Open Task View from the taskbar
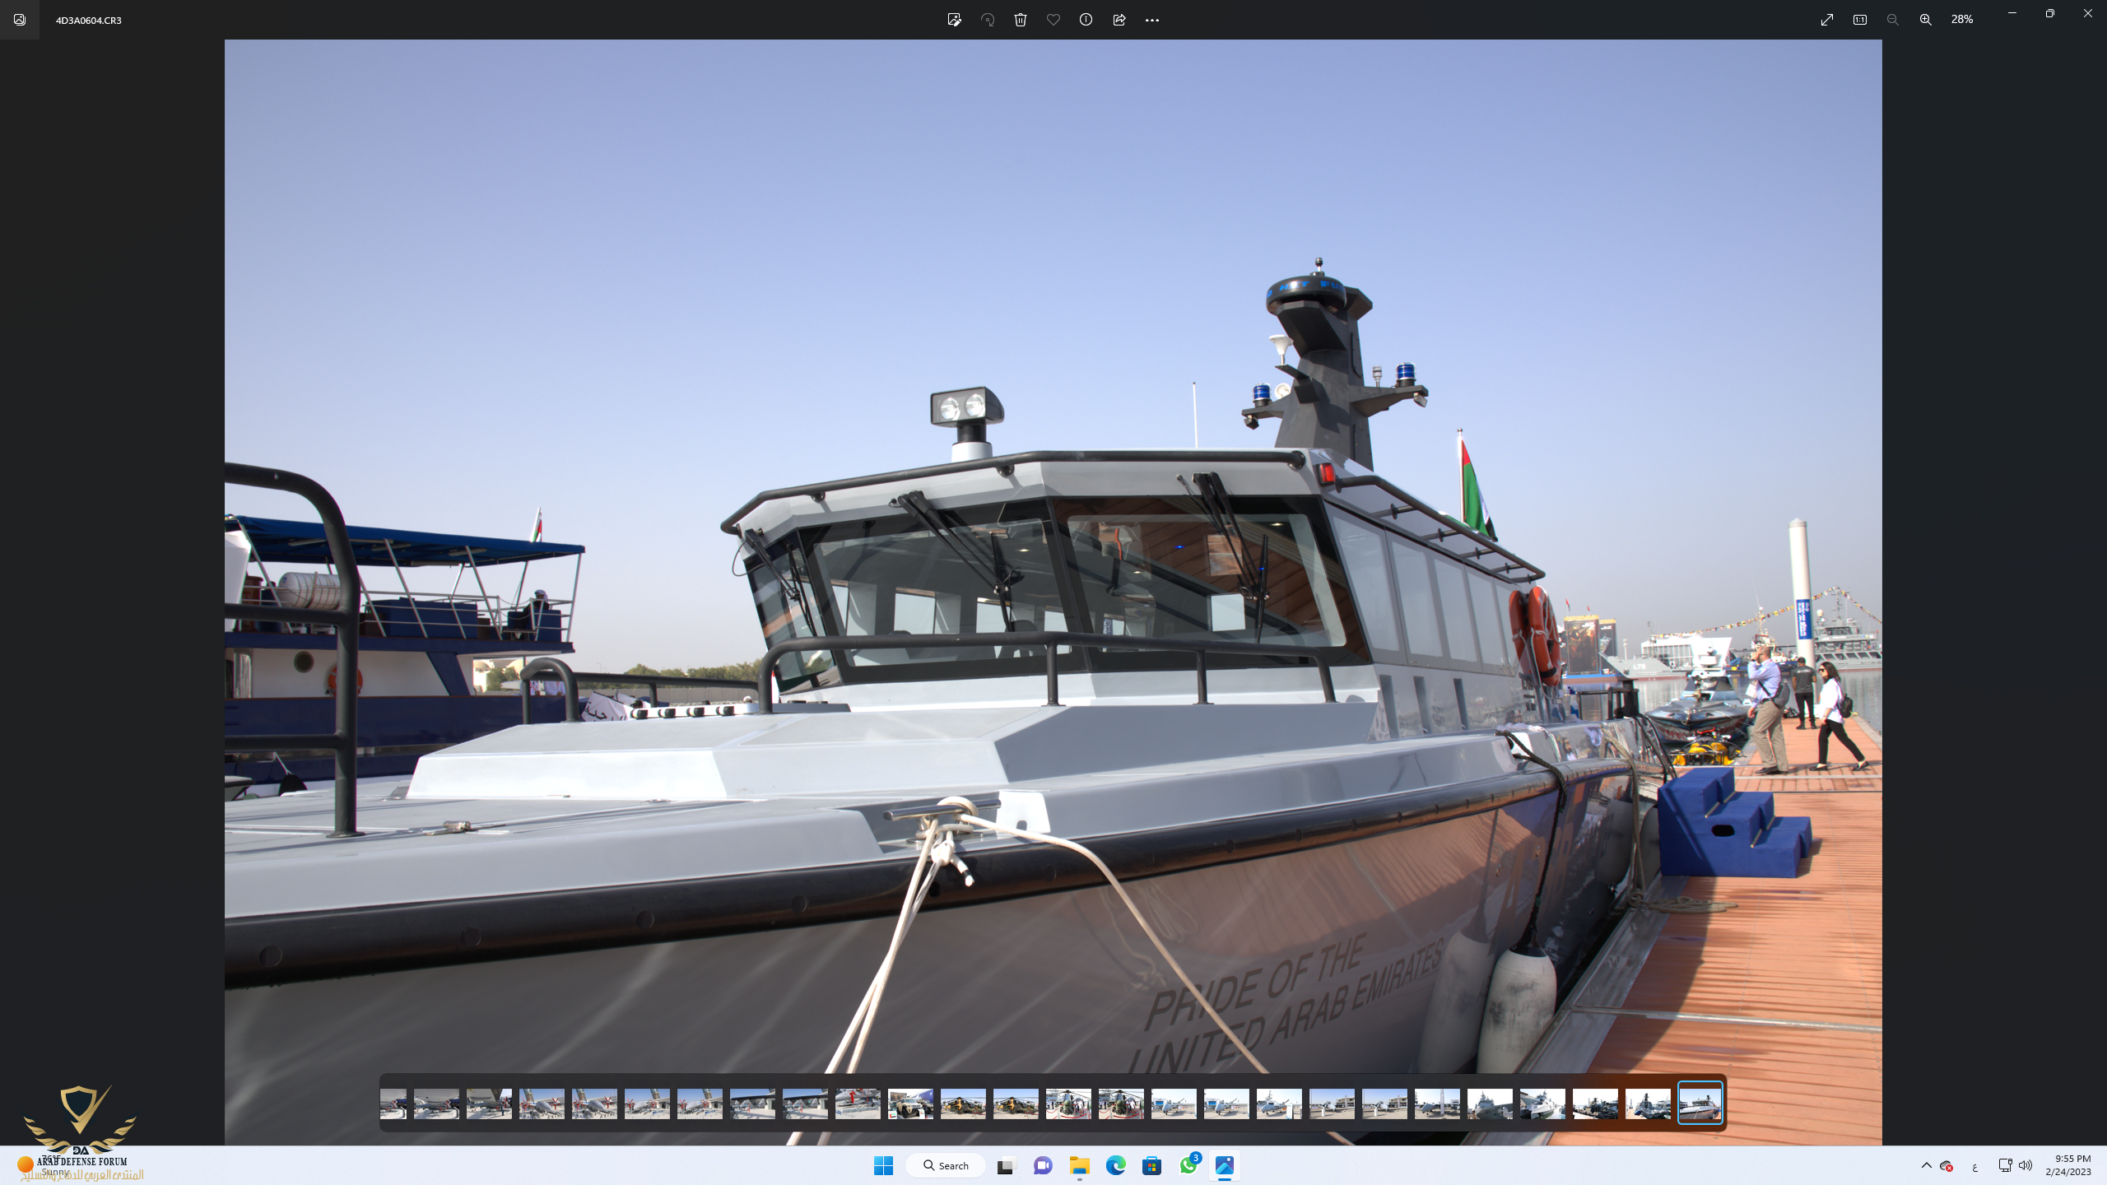 click(x=1006, y=1165)
